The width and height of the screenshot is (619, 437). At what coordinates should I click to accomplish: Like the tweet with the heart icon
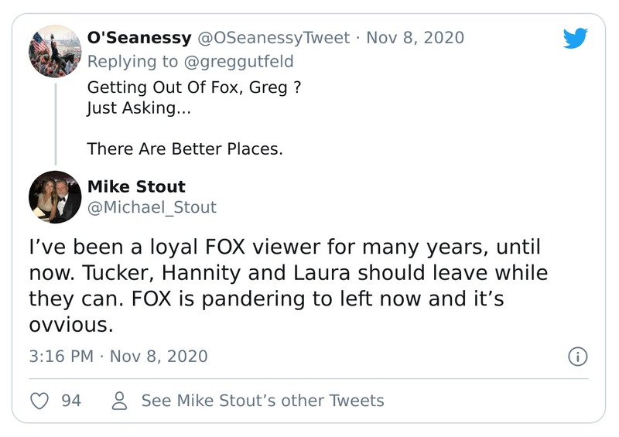39,401
